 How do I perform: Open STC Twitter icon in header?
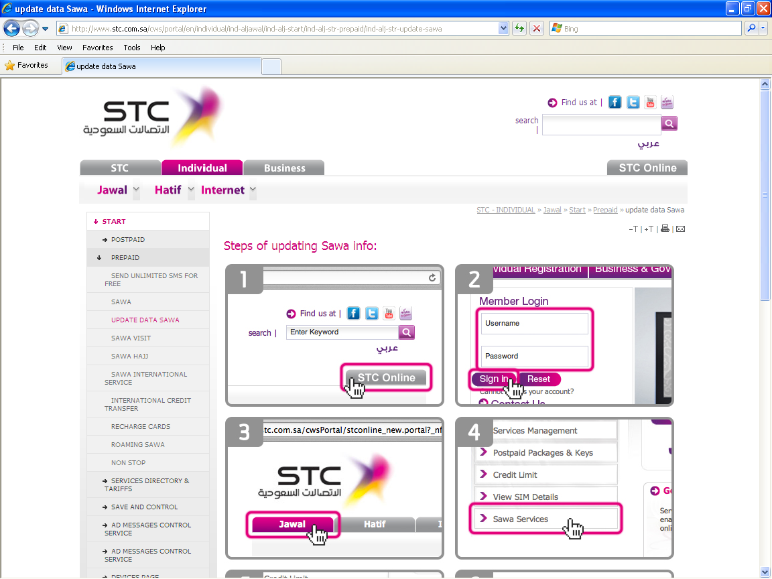[633, 103]
